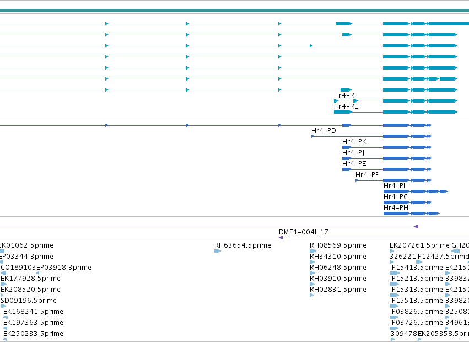Select the EK208520.5prime label

pyautogui.click(x=30, y=290)
